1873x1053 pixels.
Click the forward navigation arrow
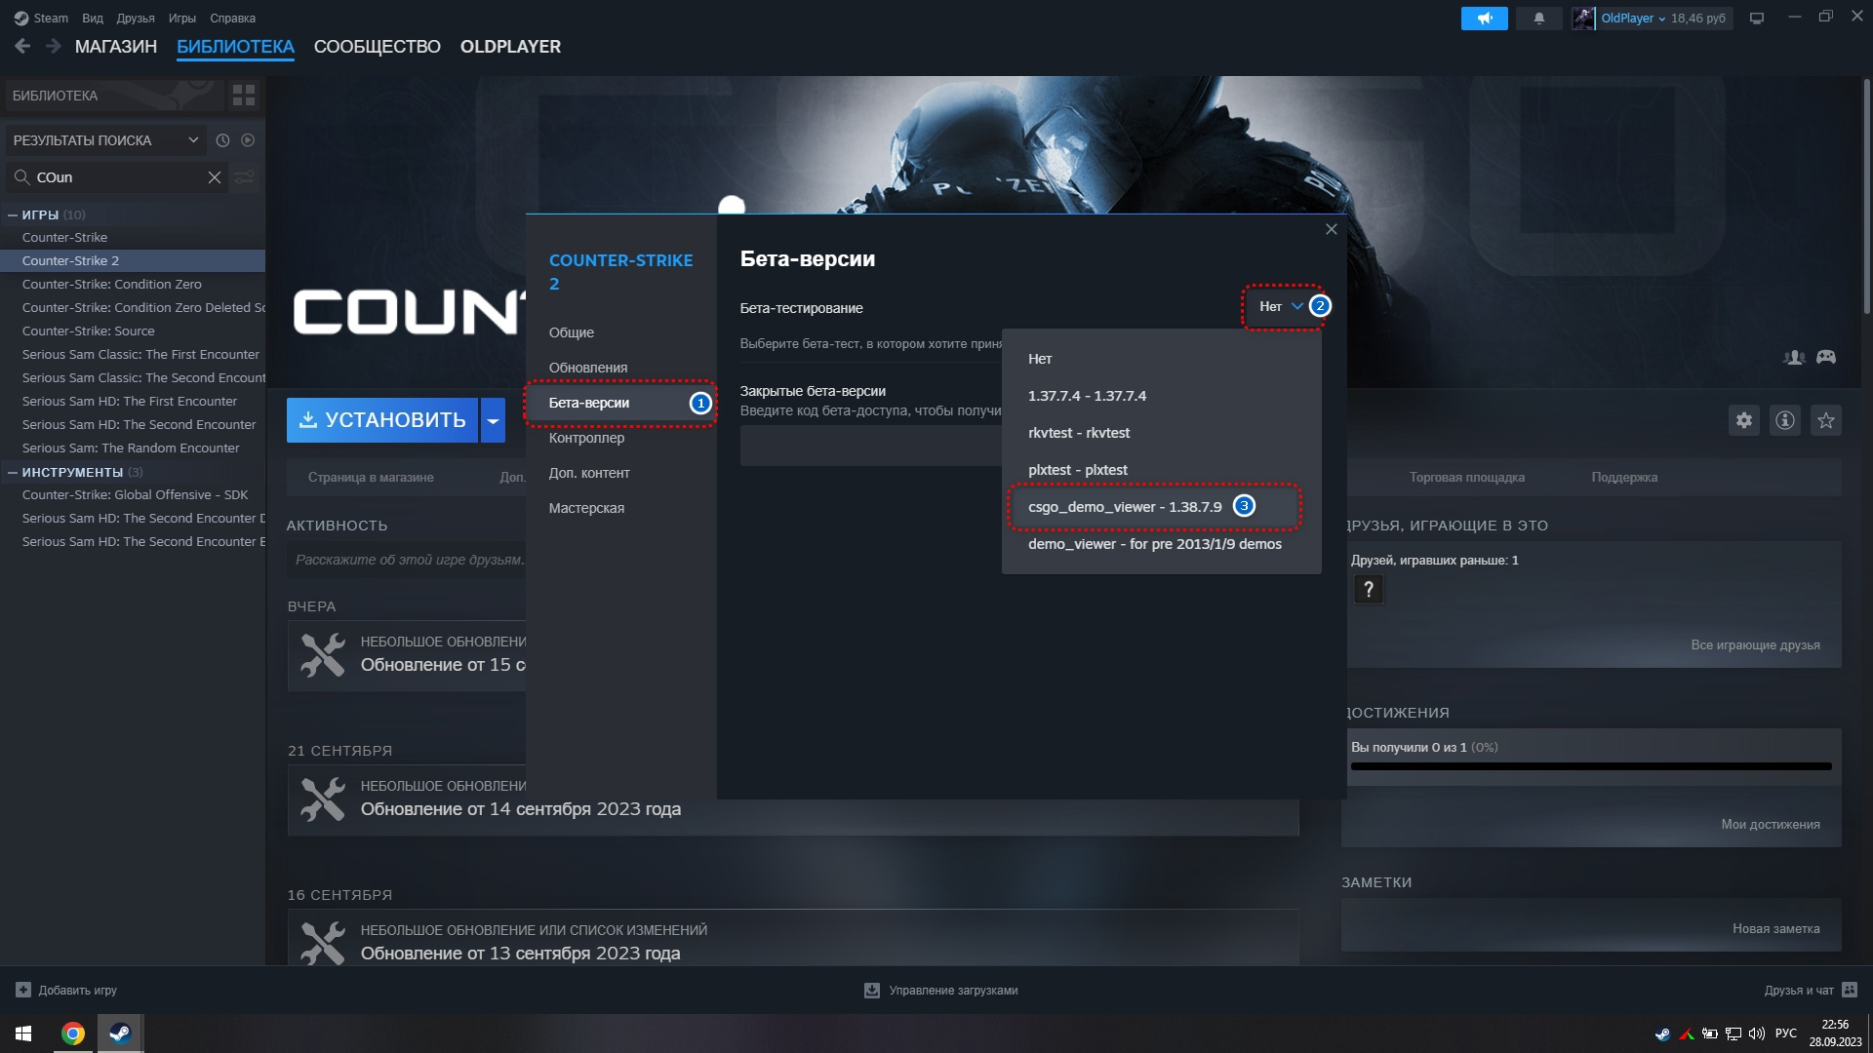tap(54, 46)
